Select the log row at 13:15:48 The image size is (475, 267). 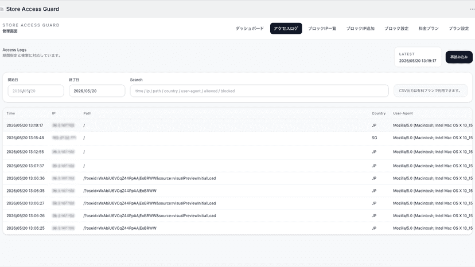point(237,138)
